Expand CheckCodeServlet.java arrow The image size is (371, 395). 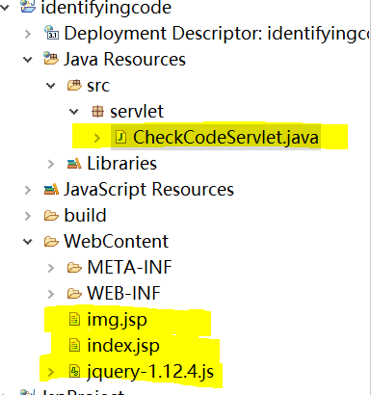click(x=97, y=138)
